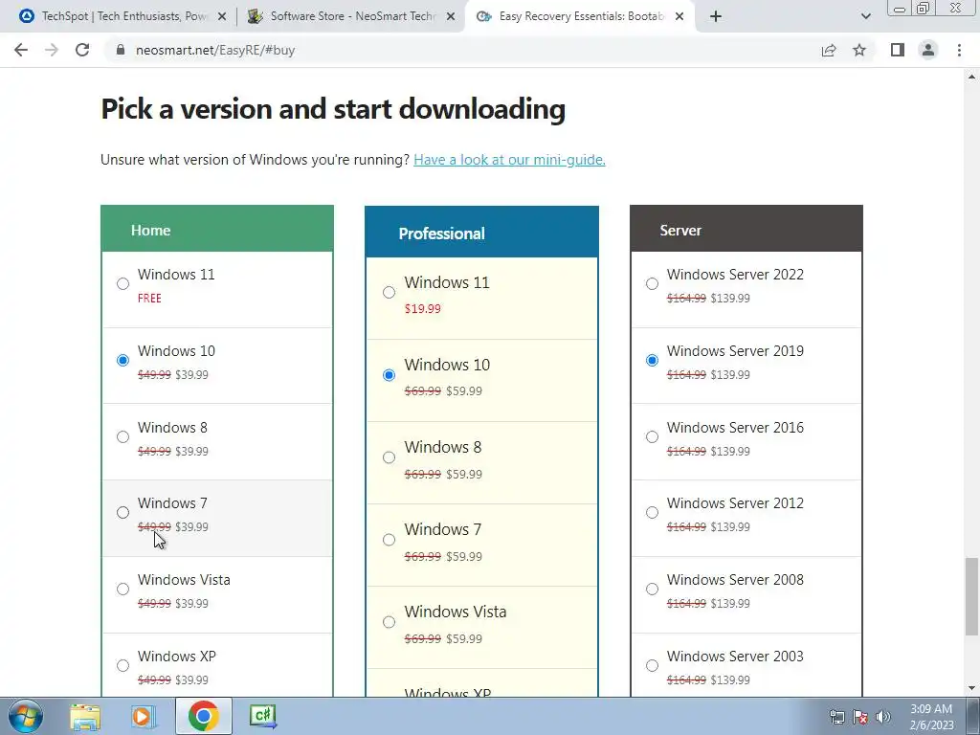Click the Chrome taskbar icon

point(203,716)
